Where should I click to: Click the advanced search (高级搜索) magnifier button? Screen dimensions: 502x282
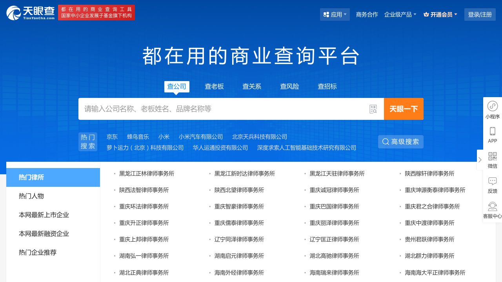pyautogui.click(x=401, y=142)
